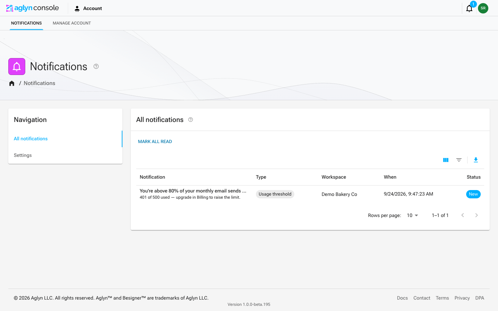The height and width of the screenshot is (311, 498).
Task: Open the Account menu in header
Action: pos(88,8)
